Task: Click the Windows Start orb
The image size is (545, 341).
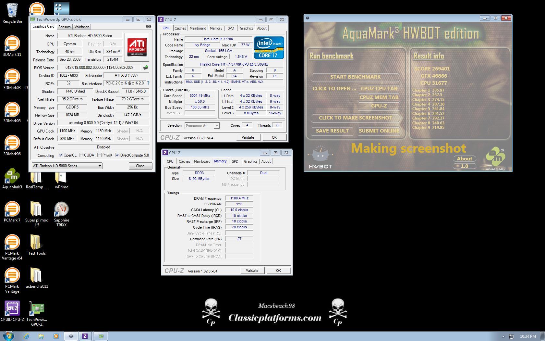Action: tap(8, 336)
